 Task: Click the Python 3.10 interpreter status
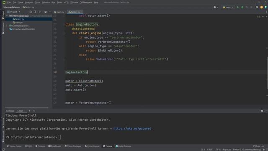click(247, 150)
